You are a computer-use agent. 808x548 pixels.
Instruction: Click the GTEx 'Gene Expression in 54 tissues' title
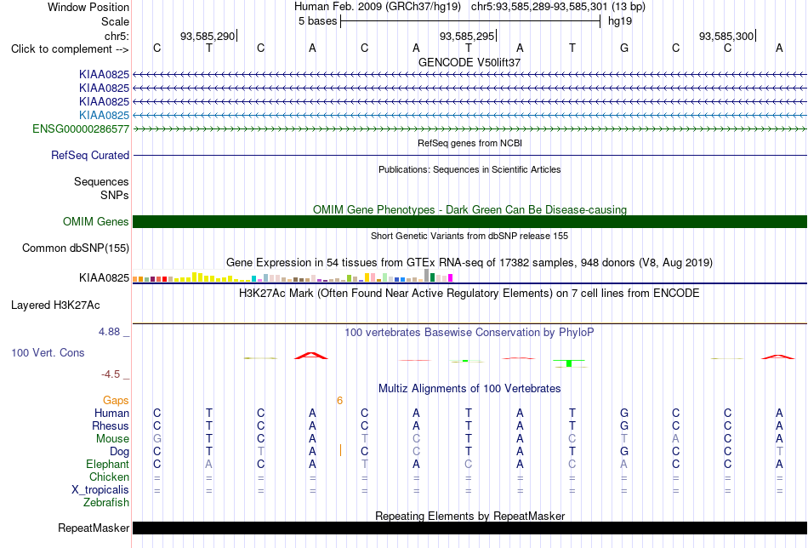469,262
